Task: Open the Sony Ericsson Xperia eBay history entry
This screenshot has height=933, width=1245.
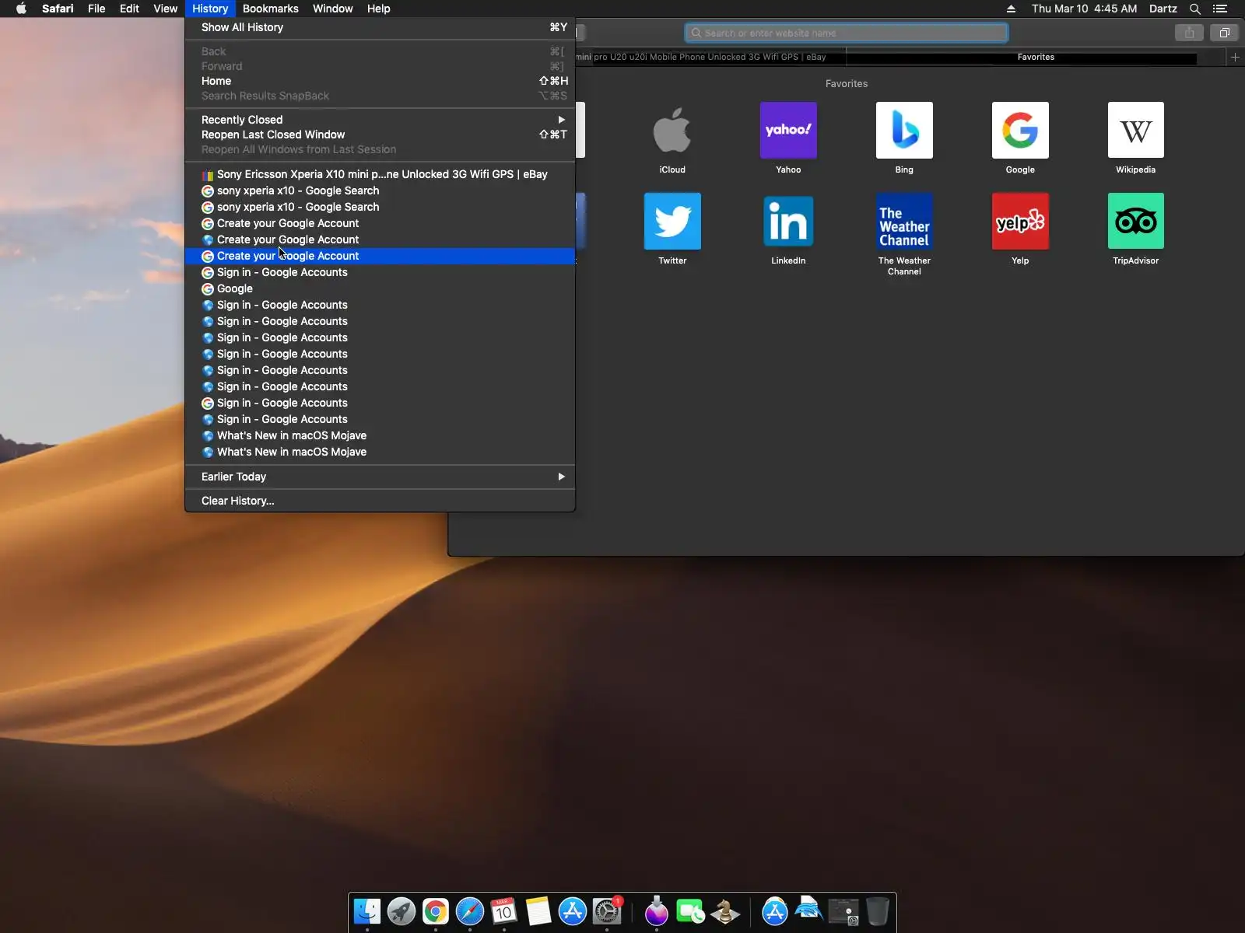Action: pos(380,174)
